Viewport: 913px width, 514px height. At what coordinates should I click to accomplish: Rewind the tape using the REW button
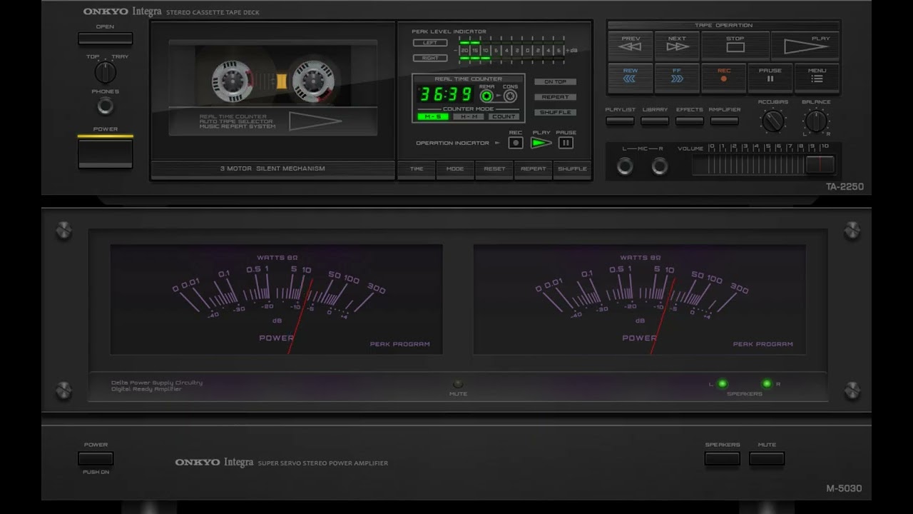(631, 78)
